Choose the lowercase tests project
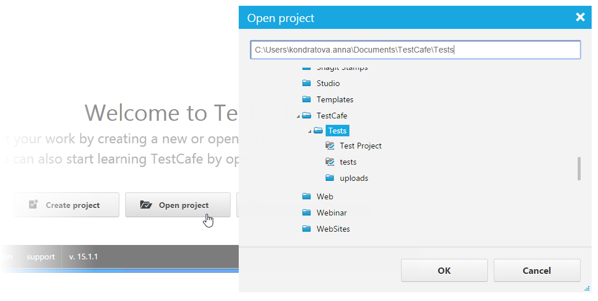This screenshot has height=301, width=598. [348, 162]
